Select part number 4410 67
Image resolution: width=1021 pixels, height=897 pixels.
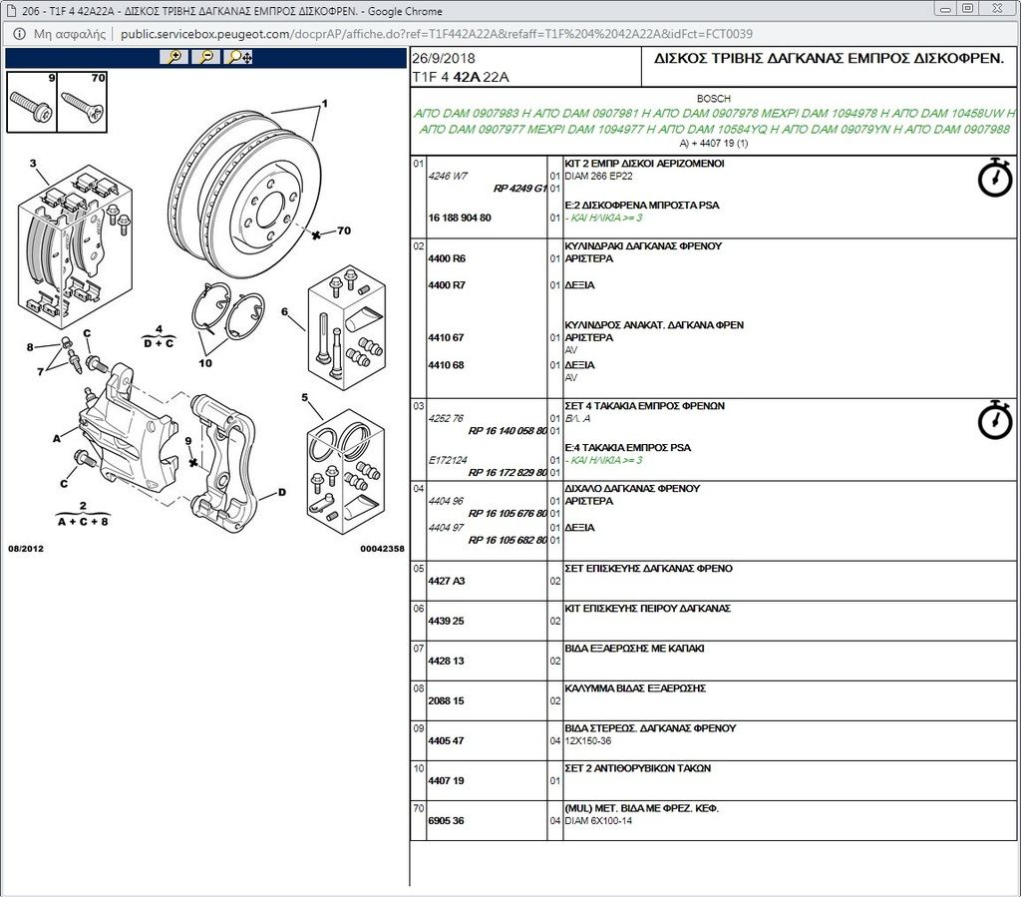tap(446, 337)
